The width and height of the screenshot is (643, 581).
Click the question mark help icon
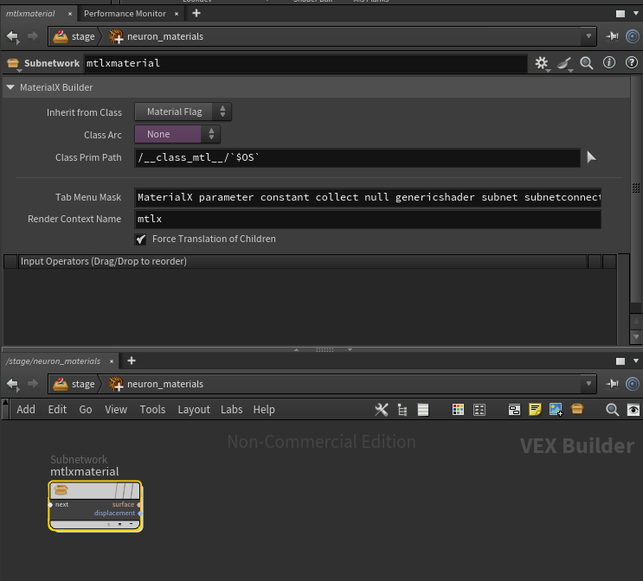(632, 63)
